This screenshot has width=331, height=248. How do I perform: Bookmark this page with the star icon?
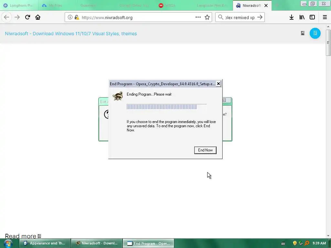click(x=207, y=17)
